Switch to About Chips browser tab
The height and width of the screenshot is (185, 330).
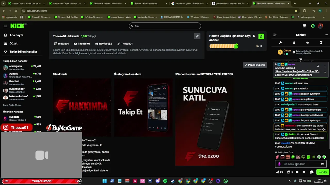click(x=26, y=4)
